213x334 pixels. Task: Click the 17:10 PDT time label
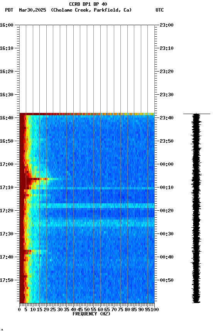click(7, 187)
